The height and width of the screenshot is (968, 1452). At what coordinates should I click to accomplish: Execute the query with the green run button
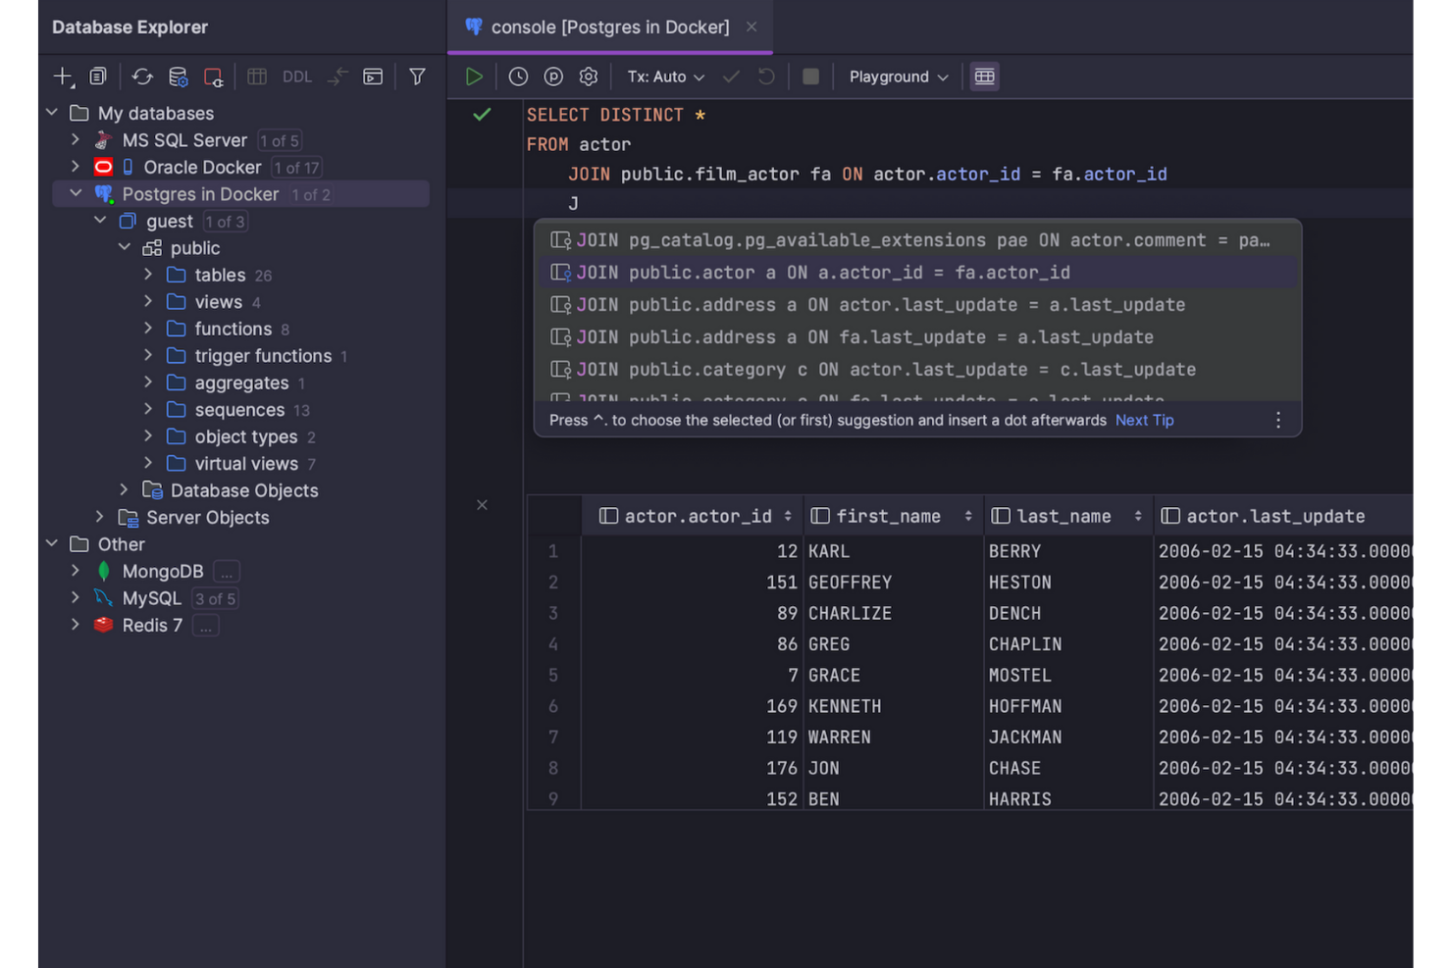pyautogui.click(x=474, y=76)
